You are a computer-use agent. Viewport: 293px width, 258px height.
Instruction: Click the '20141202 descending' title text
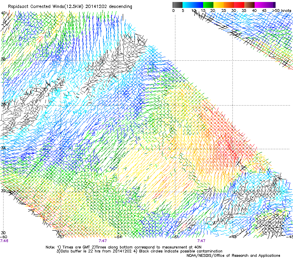(x=108, y=7)
